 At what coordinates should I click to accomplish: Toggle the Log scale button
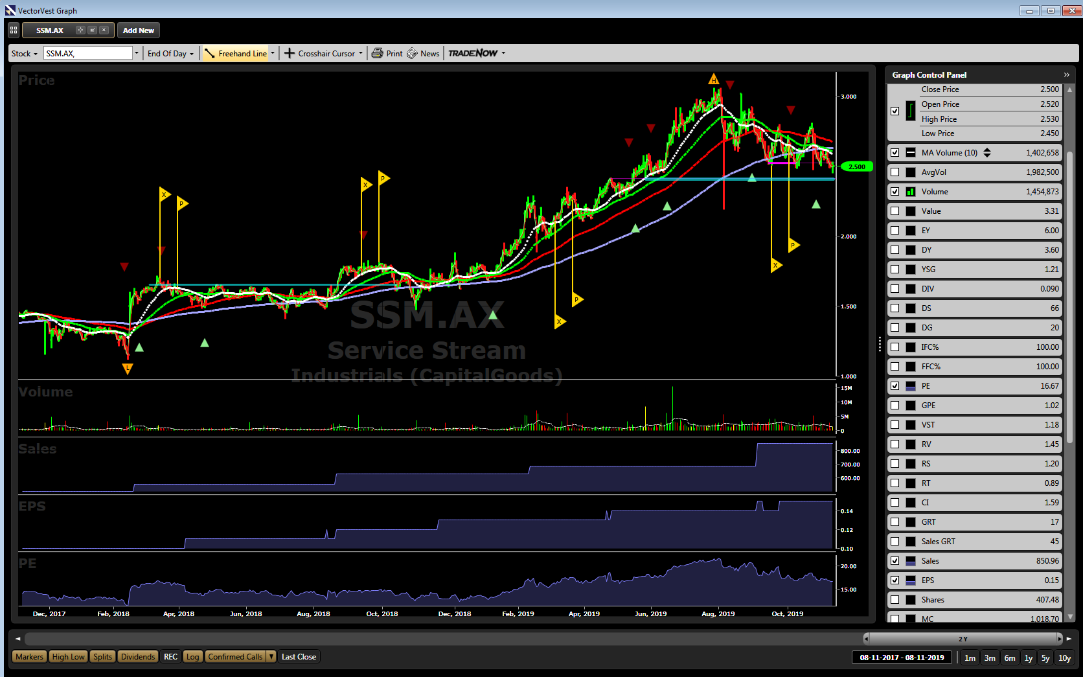pyautogui.click(x=192, y=657)
